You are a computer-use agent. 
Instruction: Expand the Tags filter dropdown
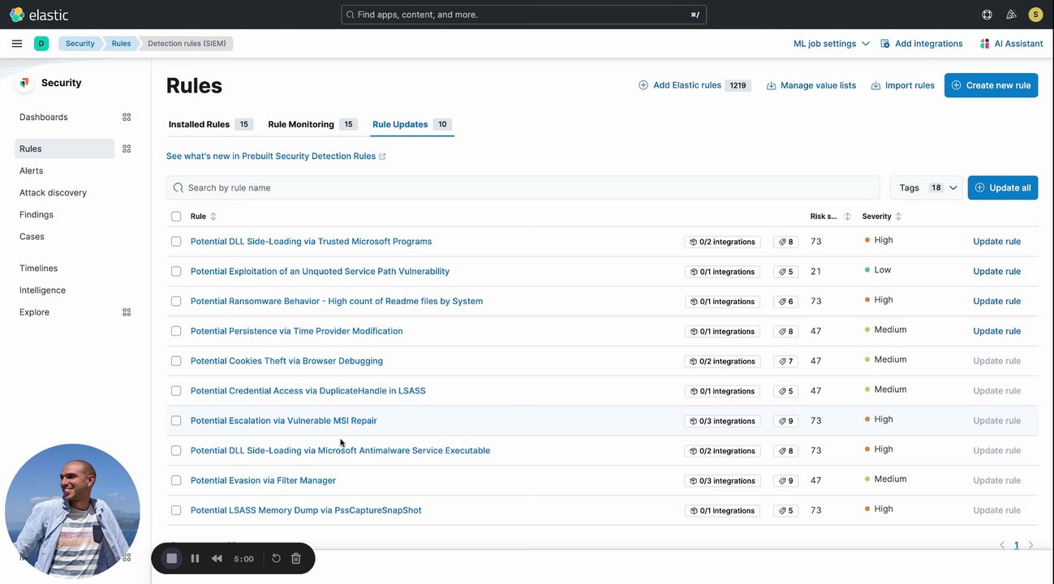pos(926,188)
